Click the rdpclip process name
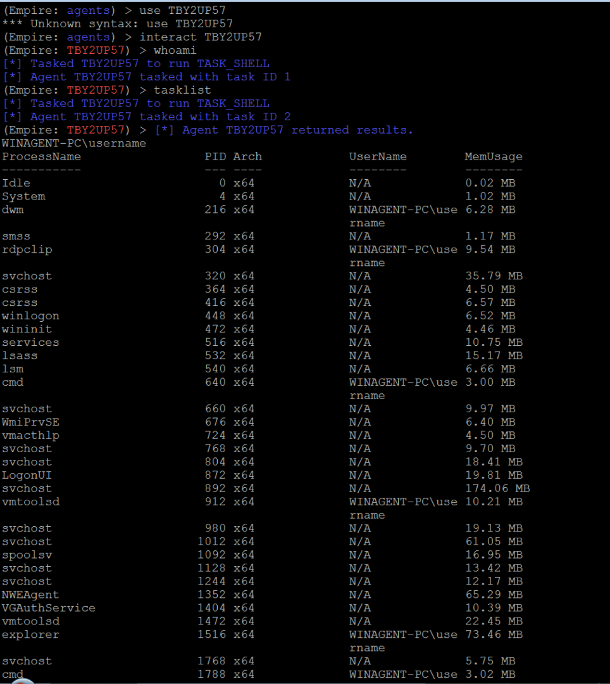This screenshot has height=684, width=610. click(27, 250)
